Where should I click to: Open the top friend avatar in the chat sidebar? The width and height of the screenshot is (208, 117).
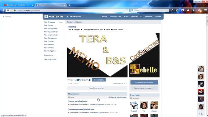coord(201,69)
